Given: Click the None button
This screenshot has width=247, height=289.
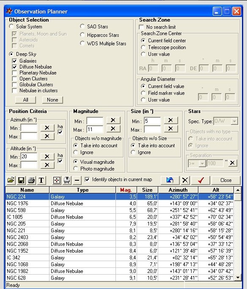Looking at the screenshot, I should click(x=52, y=100).
